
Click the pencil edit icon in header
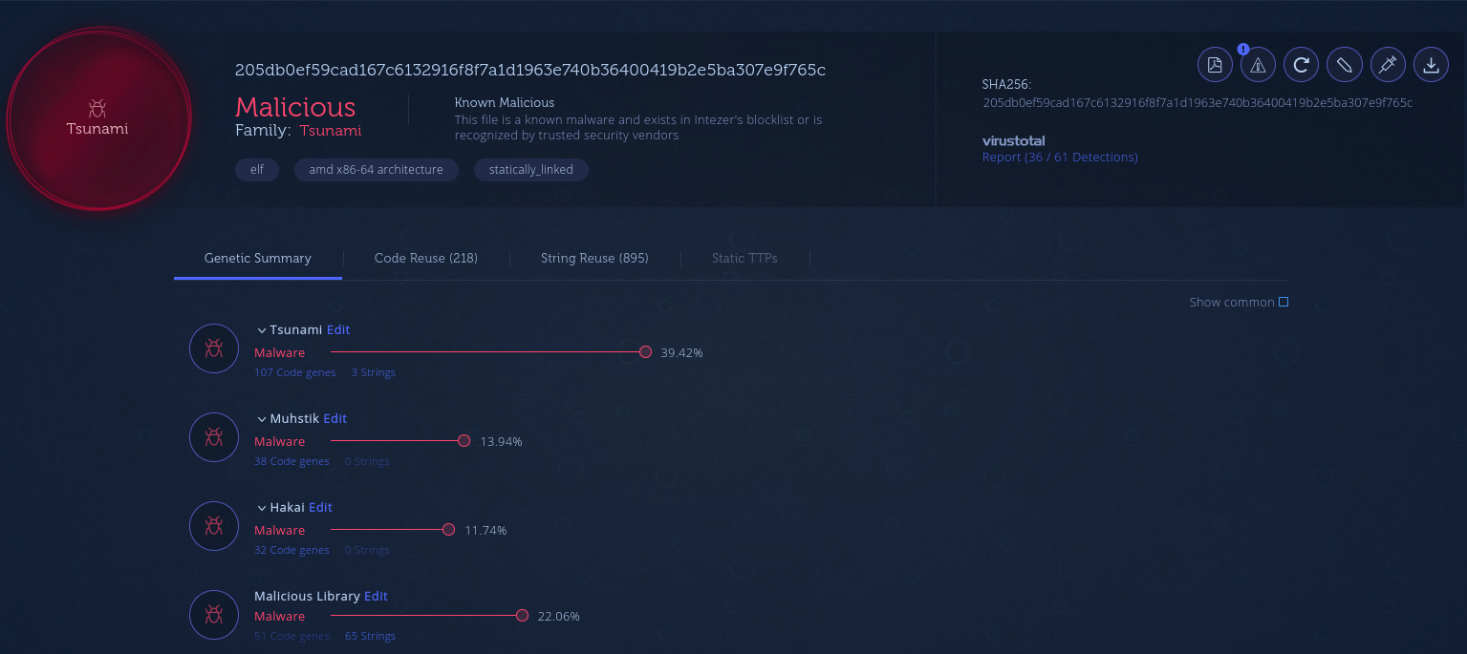1344,65
